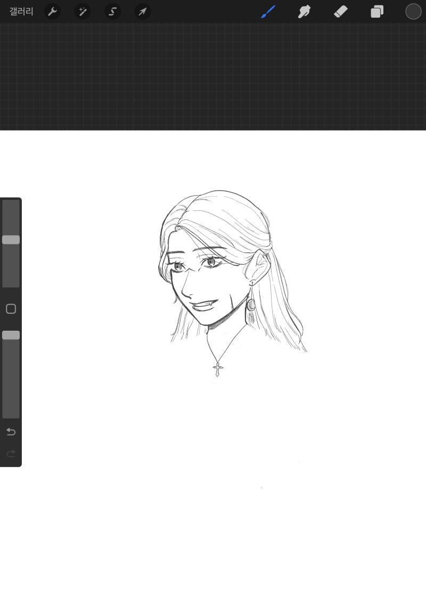Open the Actions wrench menu

click(52, 12)
